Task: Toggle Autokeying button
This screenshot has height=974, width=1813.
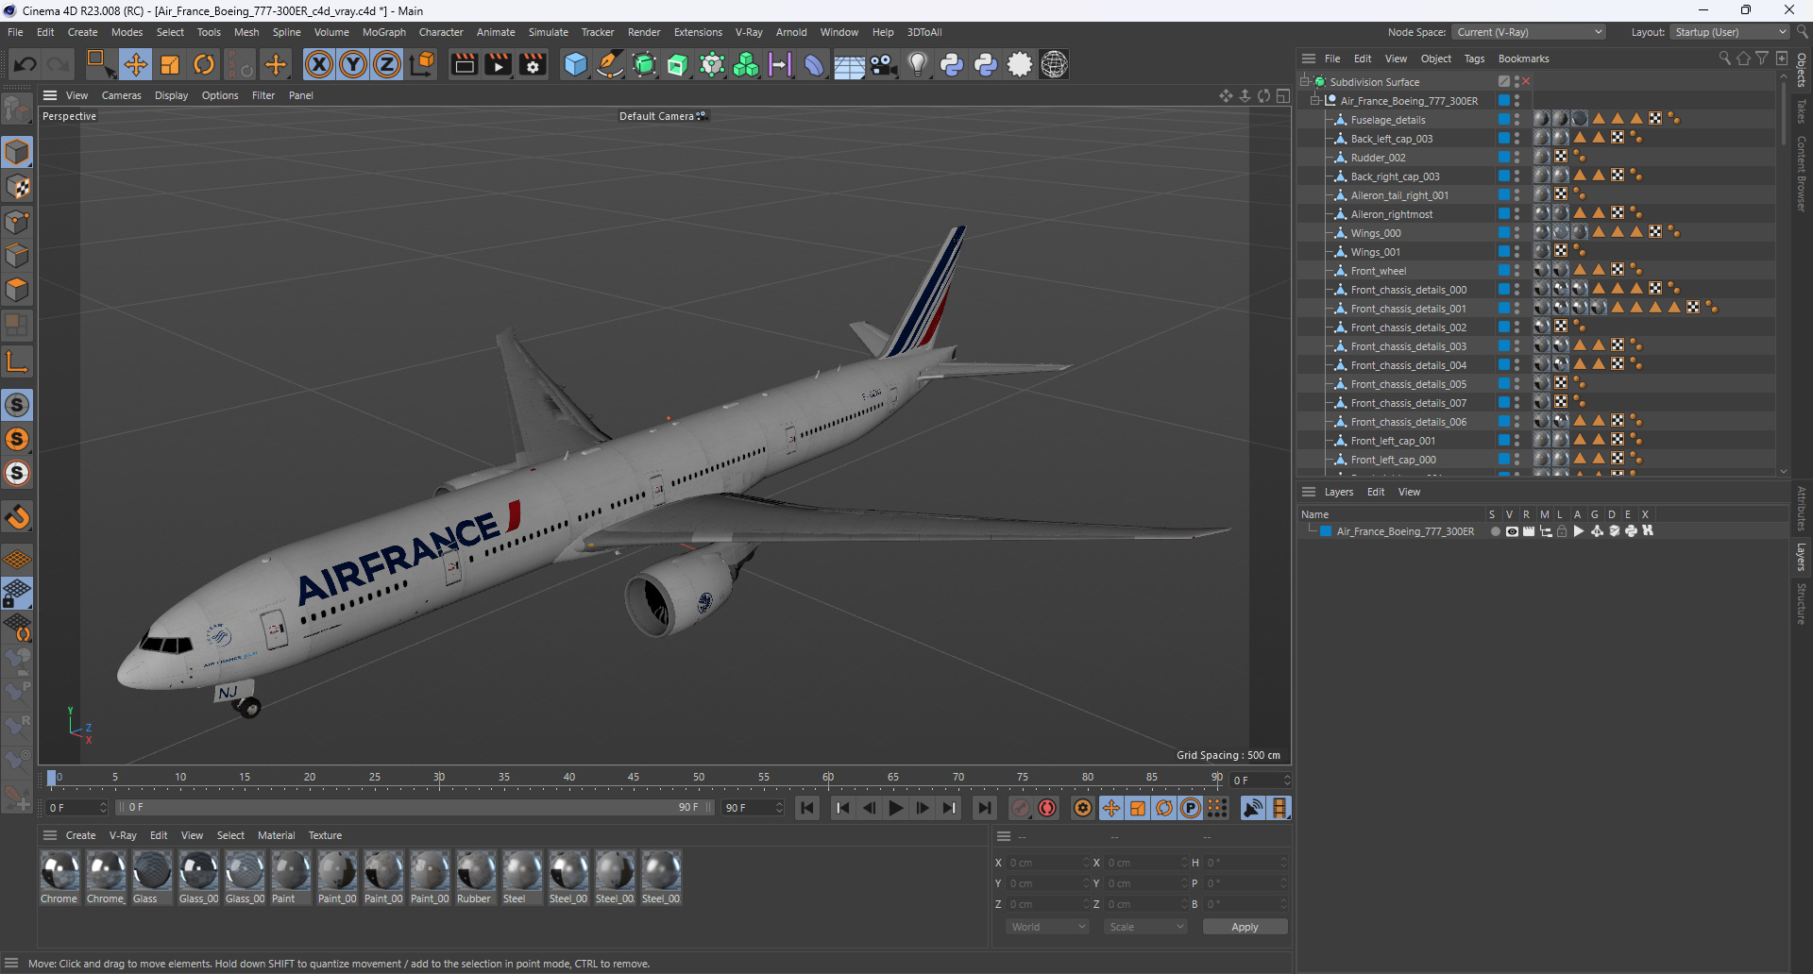Action: click(x=1047, y=808)
